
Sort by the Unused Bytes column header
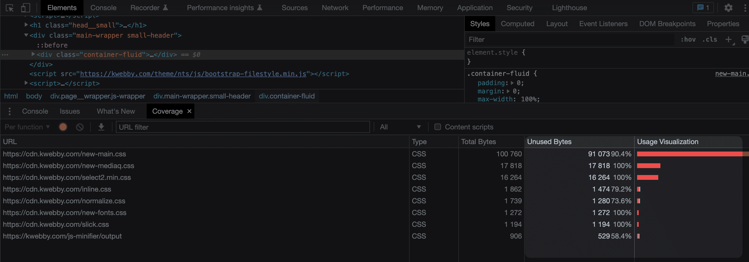(579, 142)
